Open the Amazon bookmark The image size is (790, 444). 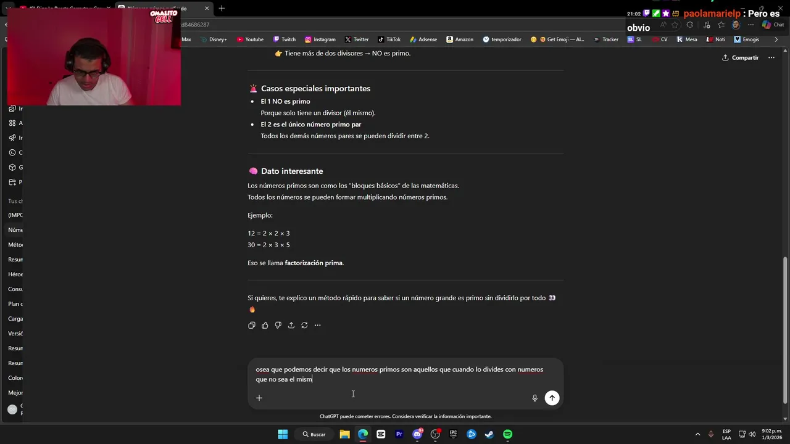(x=460, y=39)
